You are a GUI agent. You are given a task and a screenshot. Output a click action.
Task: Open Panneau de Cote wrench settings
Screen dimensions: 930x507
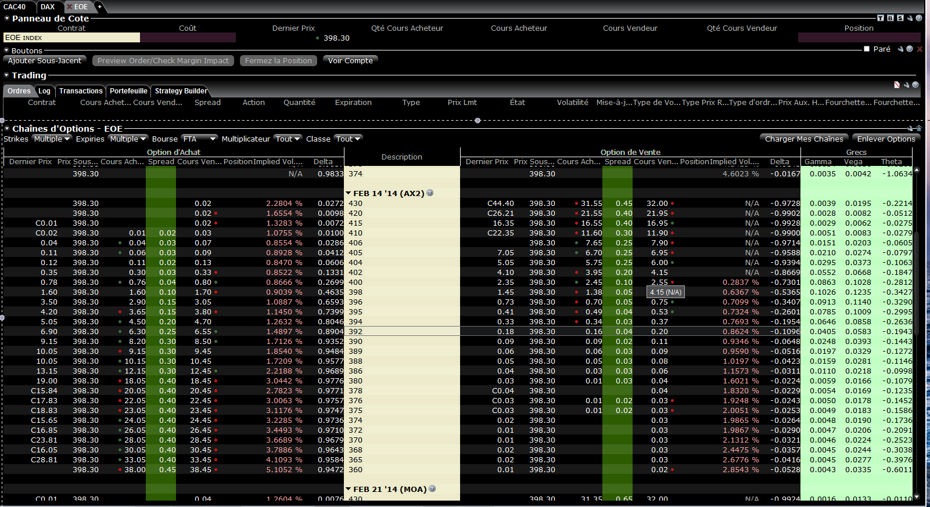coord(910,18)
